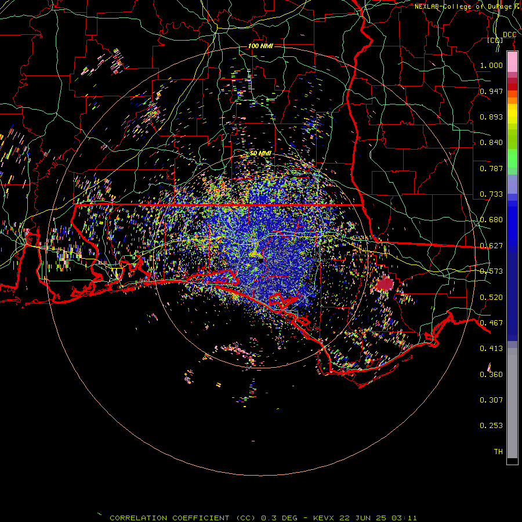Pick the yellow segment of the color bar
522x522 pixels.
(x=512, y=114)
